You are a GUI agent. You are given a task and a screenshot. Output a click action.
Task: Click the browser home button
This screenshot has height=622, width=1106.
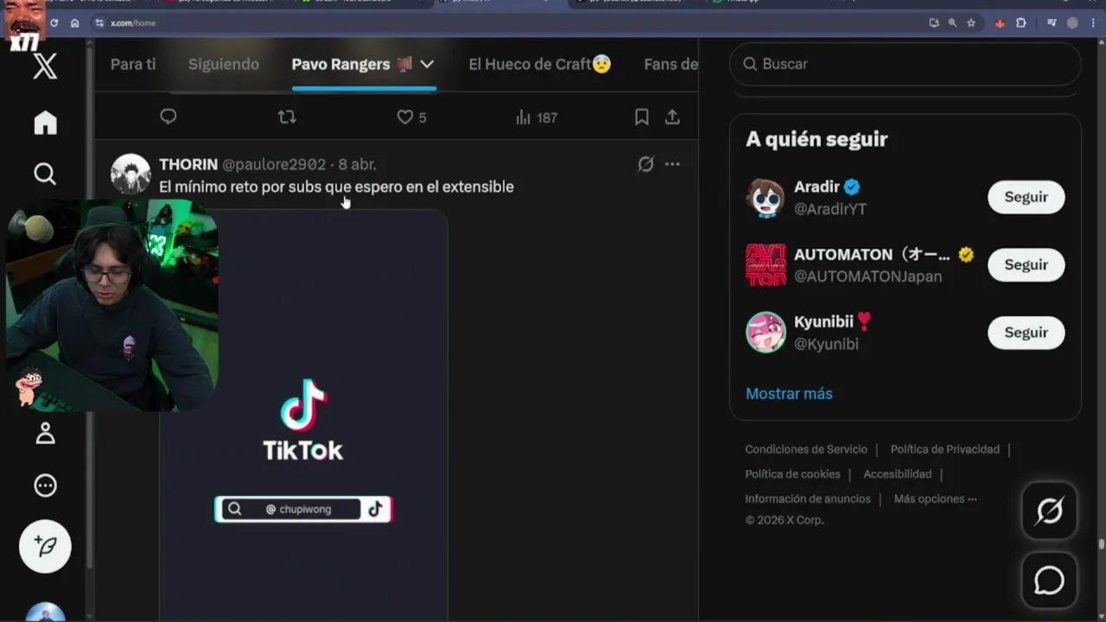pos(75,23)
